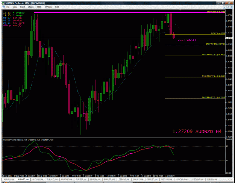The image size is (235, 183).
Task: Click the ENTRY @ line label
Action: (x=218, y=33)
